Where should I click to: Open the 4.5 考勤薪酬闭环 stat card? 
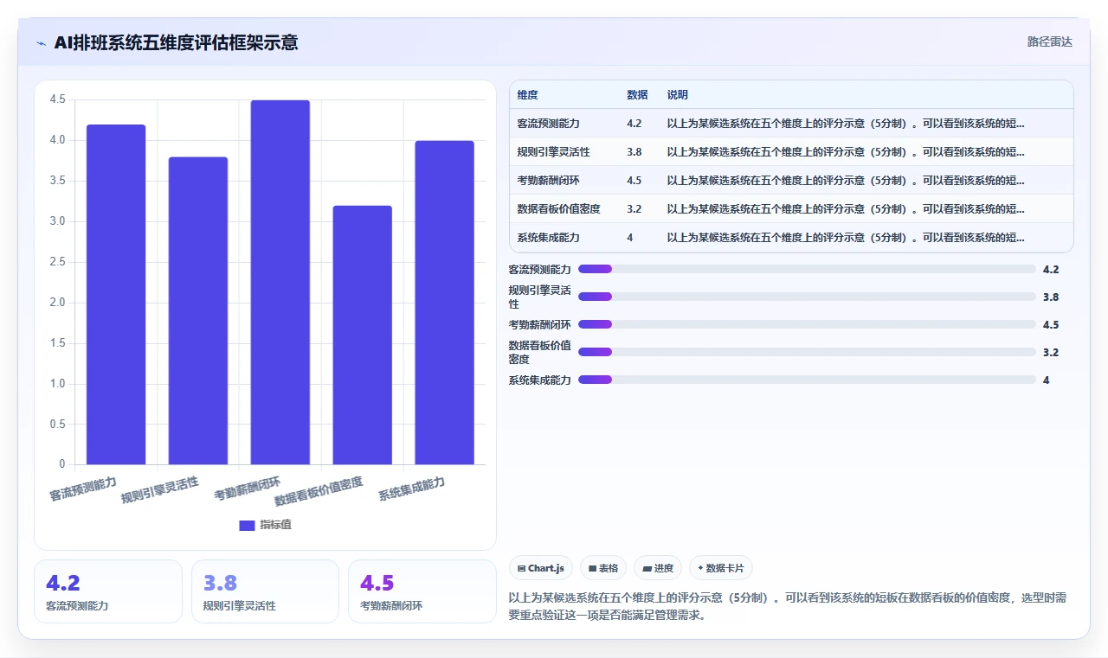tap(422, 591)
